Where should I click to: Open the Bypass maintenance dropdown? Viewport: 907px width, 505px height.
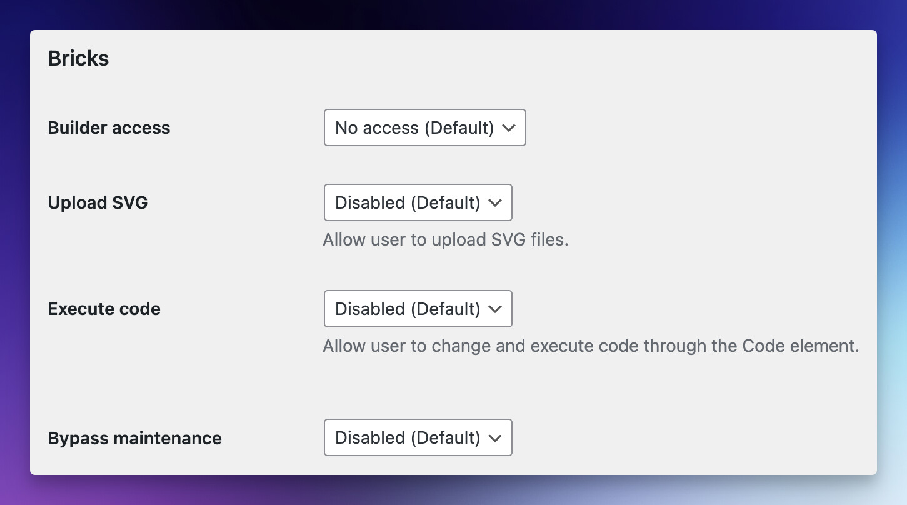[418, 437]
